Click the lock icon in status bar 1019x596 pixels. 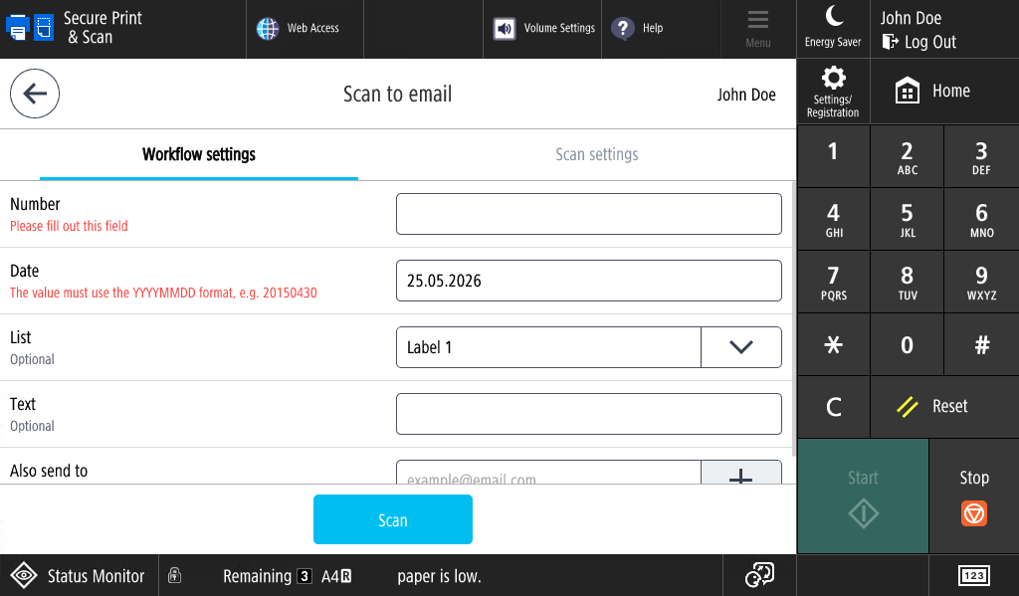(174, 575)
